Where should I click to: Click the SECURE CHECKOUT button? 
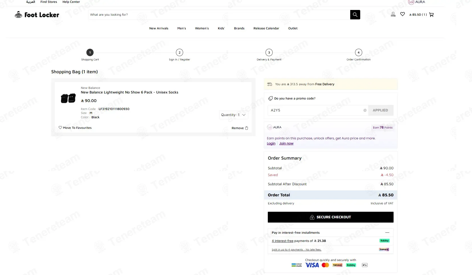pos(331,217)
